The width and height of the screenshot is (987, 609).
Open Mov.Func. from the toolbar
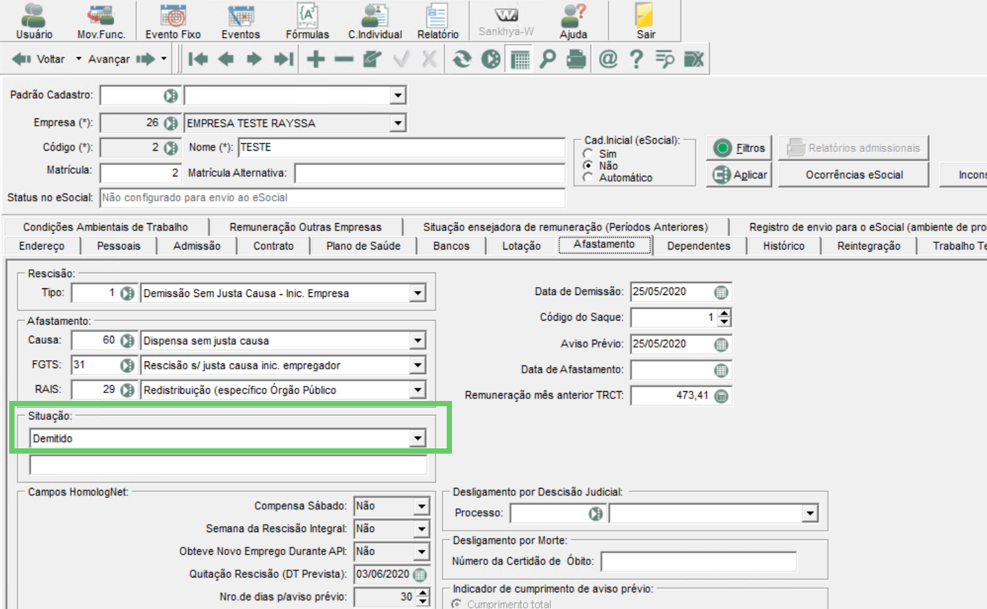[x=101, y=21]
